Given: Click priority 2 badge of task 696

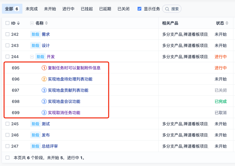Looking at the screenshot, I should pos(44,79).
